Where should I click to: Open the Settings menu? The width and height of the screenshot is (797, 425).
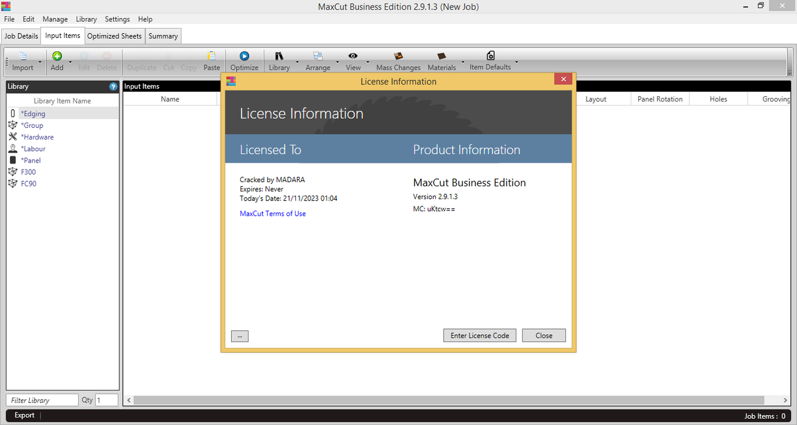[x=118, y=19]
